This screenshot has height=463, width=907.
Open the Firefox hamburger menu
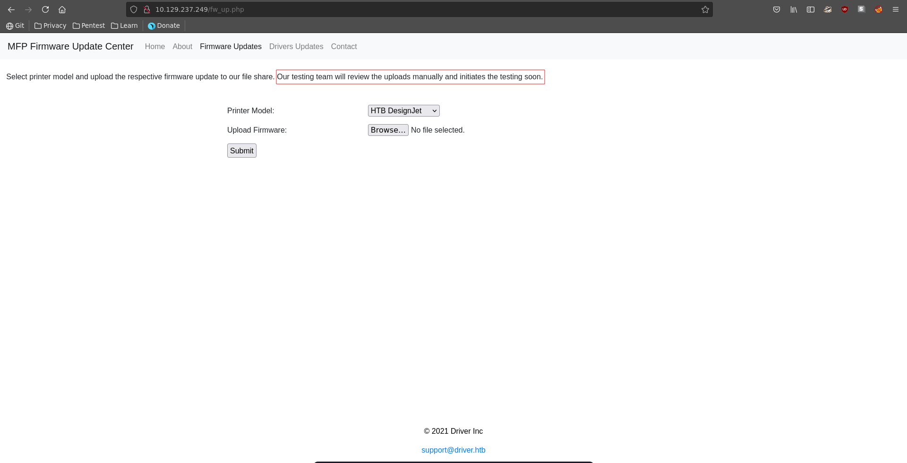(x=895, y=9)
